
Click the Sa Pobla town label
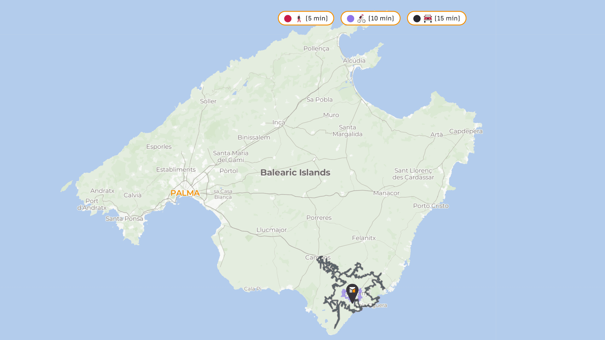point(320,100)
